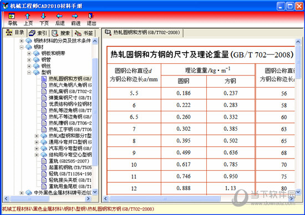Collapse the 钢材 tree node
This screenshot has height=215, width=305.
[22, 47]
